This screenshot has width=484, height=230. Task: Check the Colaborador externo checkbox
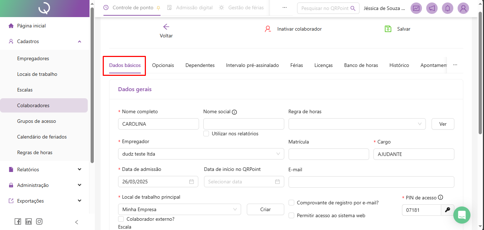point(121,219)
